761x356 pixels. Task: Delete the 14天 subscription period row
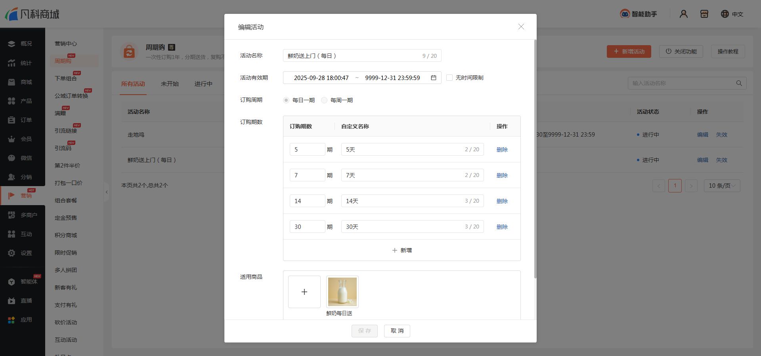coord(502,201)
